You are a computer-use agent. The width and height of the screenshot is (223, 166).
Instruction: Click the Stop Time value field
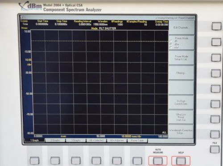click(61, 24)
